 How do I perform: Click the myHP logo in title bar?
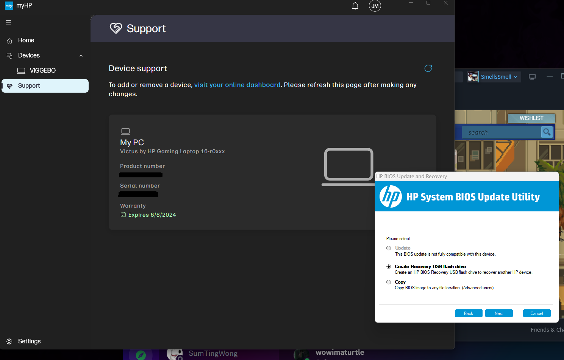pyautogui.click(x=9, y=6)
